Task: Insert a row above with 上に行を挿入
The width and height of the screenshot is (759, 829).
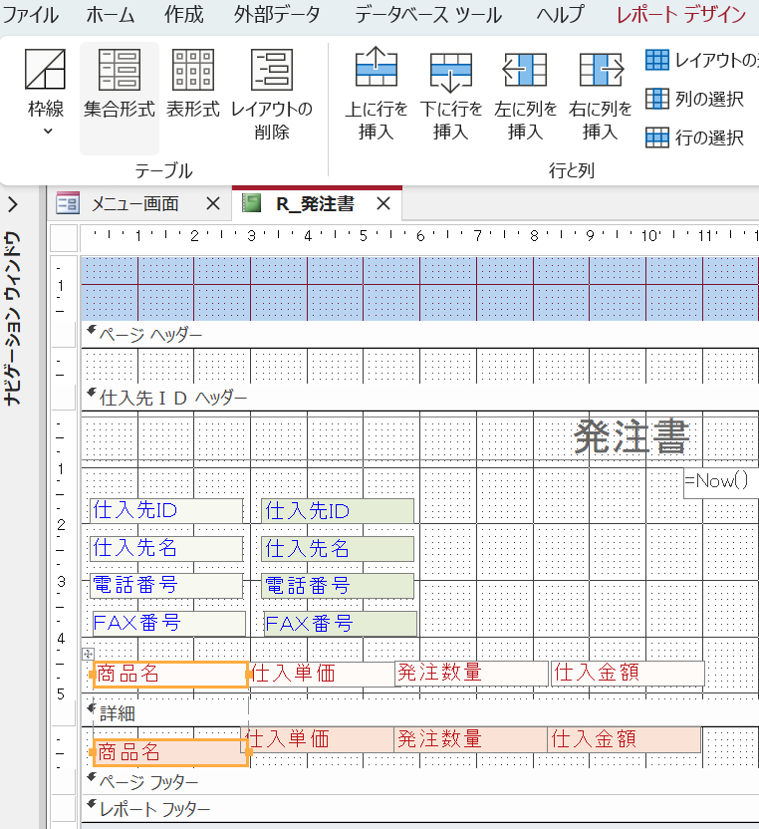Action: [x=376, y=94]
